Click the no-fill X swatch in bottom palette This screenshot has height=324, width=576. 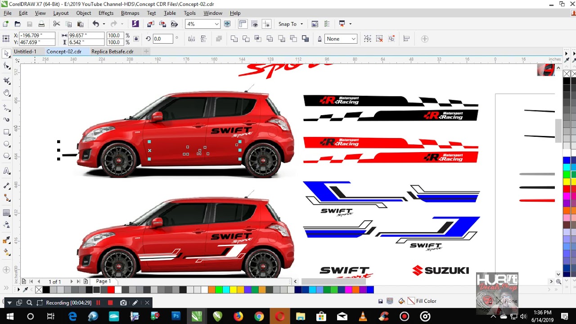click(39, 290)
